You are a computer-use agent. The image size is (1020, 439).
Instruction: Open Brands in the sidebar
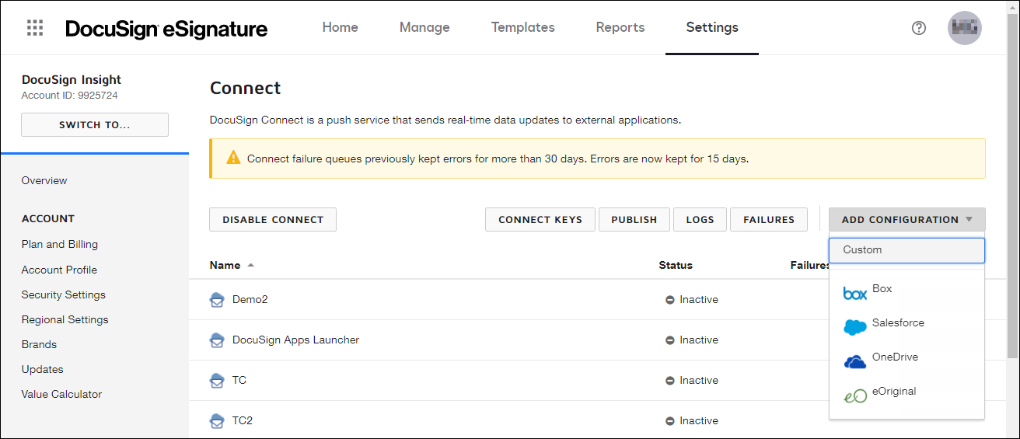pos(39,344)
